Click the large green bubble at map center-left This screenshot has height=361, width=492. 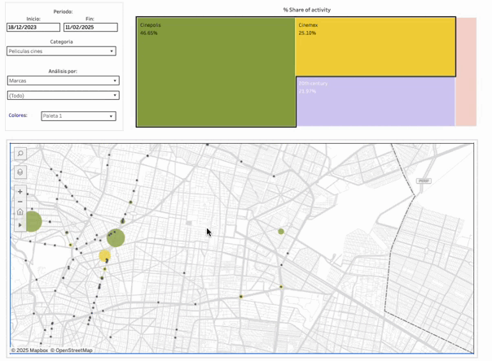click(116, 238)
